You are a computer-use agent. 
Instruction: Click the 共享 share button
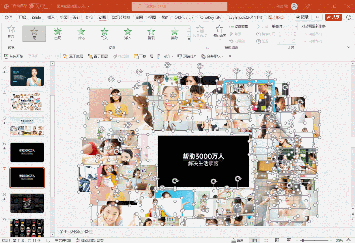click(x=333, y=17)
